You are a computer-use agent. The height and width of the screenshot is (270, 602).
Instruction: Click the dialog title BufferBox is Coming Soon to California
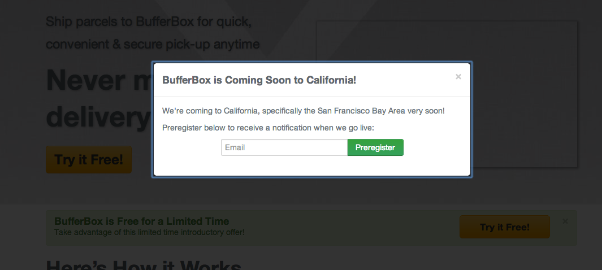tap(259, 80)
